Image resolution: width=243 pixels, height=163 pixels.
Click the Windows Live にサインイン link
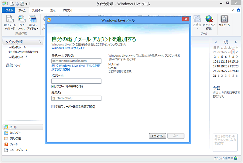pyautogui.click(x=68, y=48)
